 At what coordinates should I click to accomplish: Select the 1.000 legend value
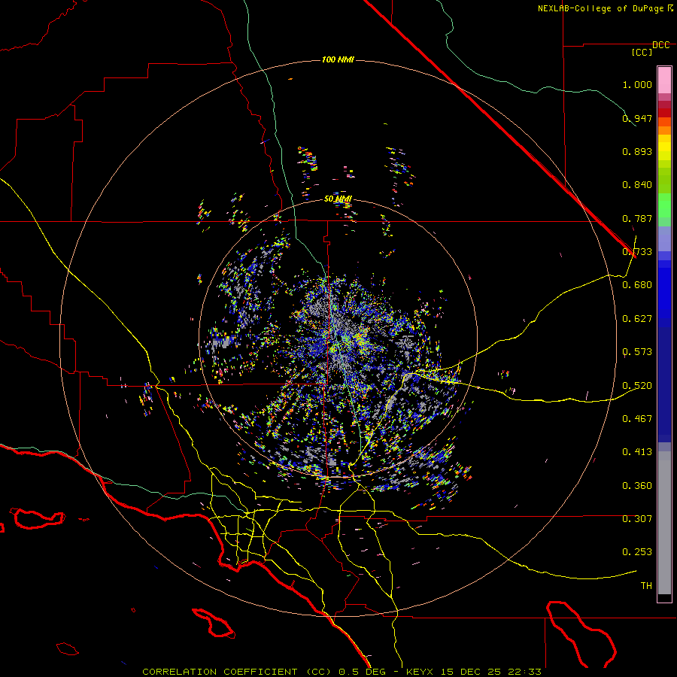click(637, 84)
